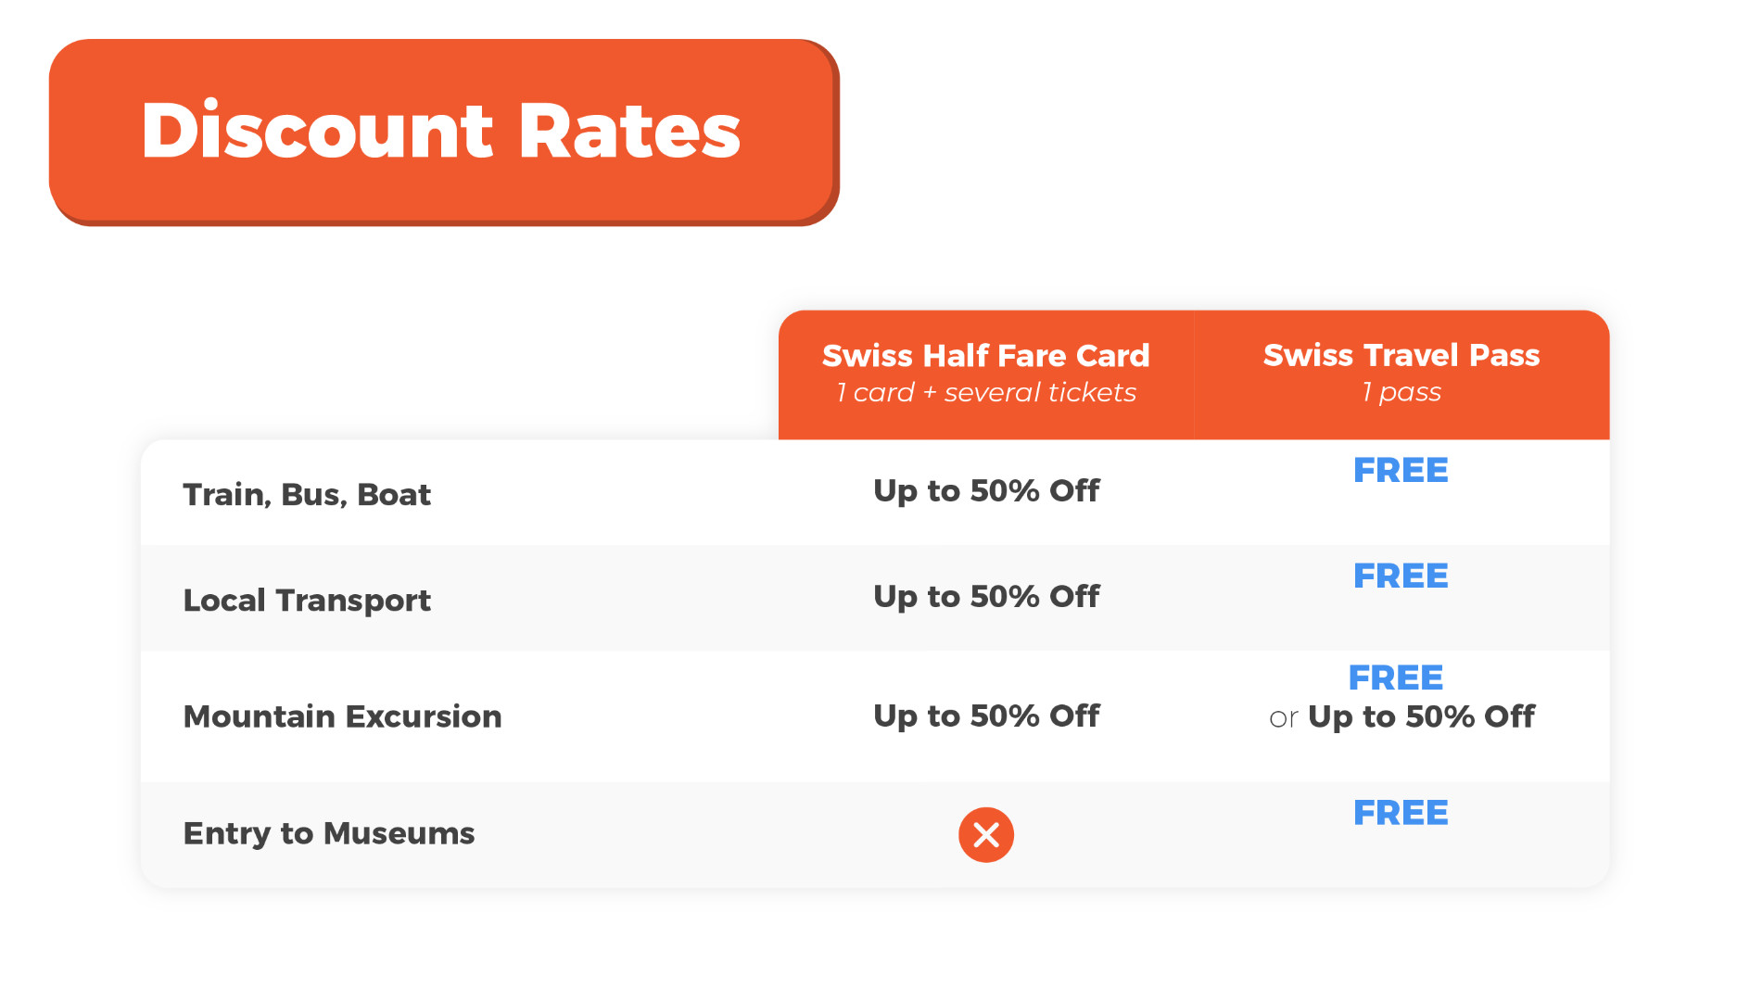Click the Train, Bus, Boat row label
This screenshot has height=1001, width=1750.
[x=307, y=495]
